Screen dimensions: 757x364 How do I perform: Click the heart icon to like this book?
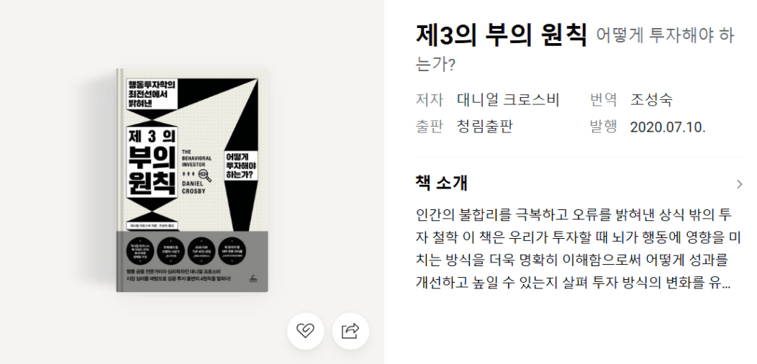coord(305,331)
